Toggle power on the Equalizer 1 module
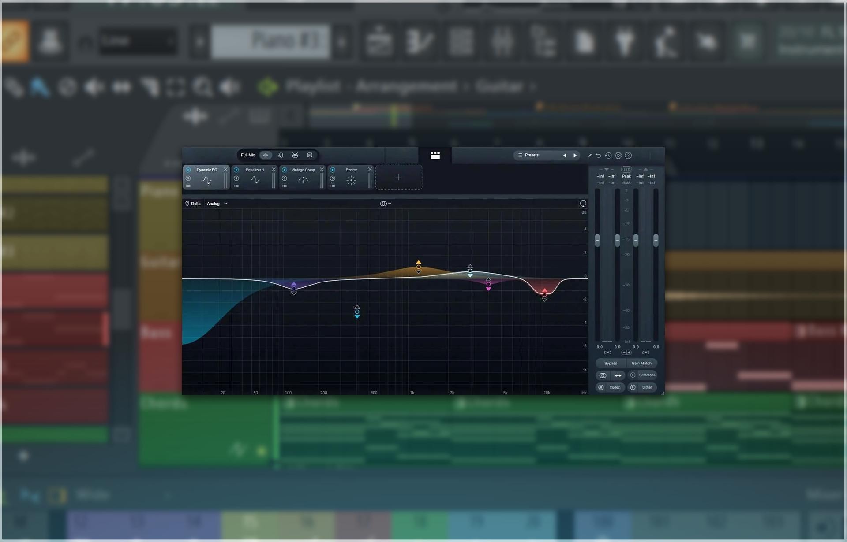 click(236, 170)
